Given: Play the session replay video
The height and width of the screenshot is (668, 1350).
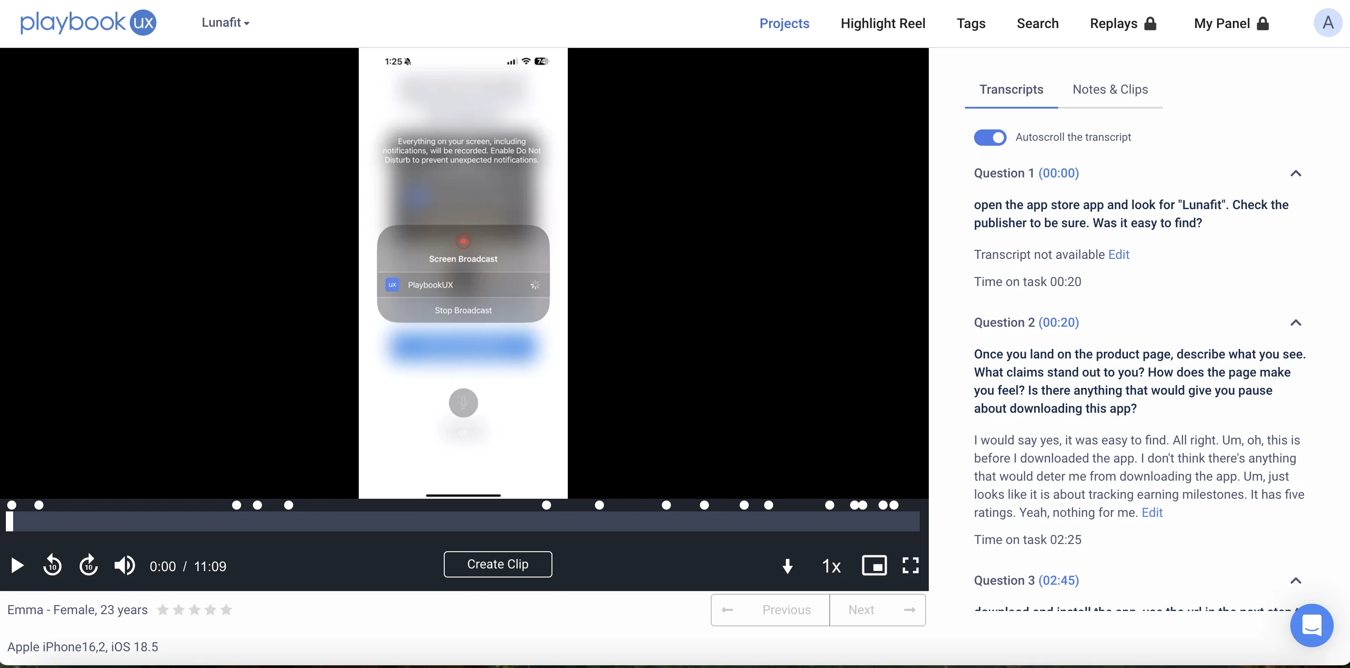Looking at the screenshot, I should pyautogui.click(x=16, y=566).
